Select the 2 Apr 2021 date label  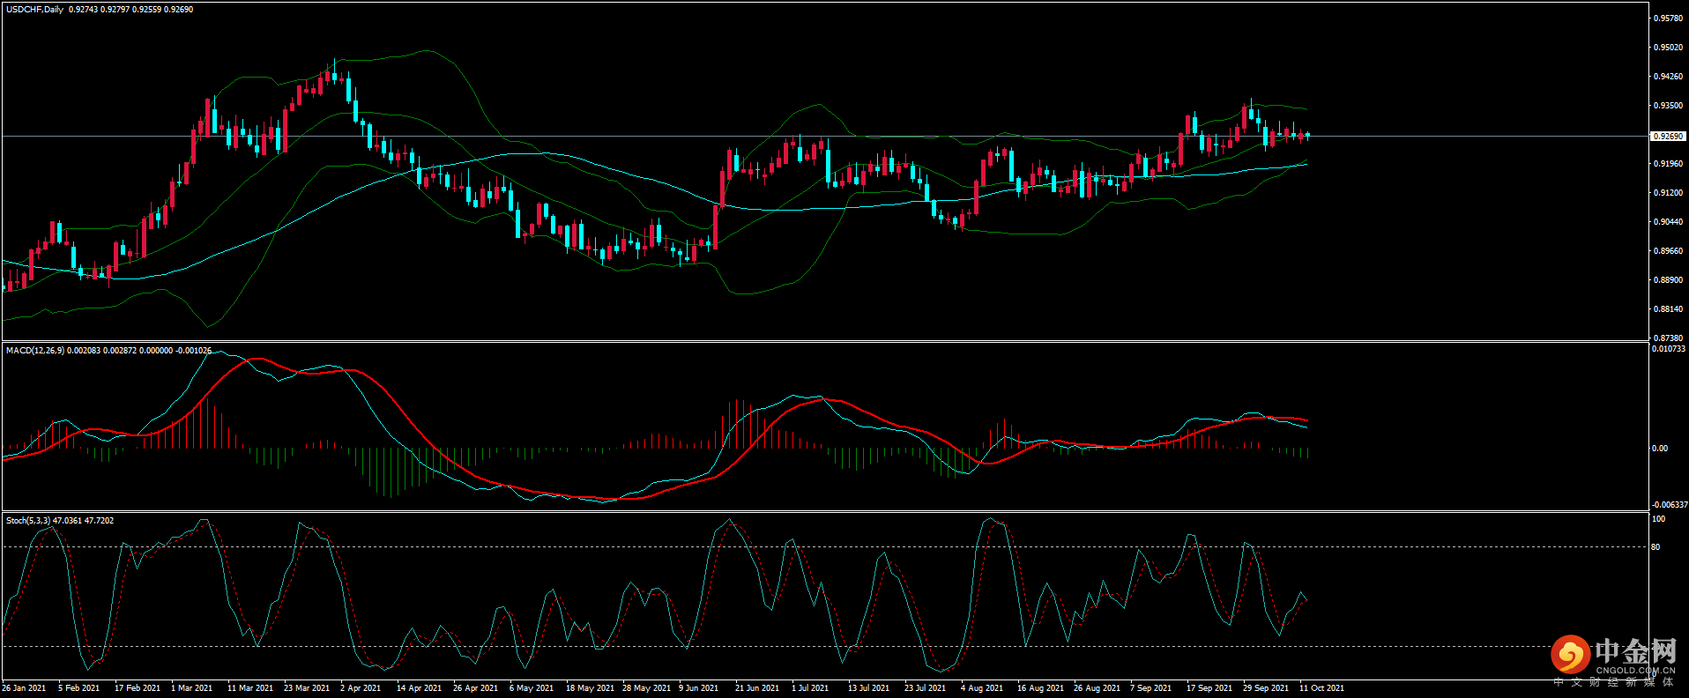click(x=361, y=688)
